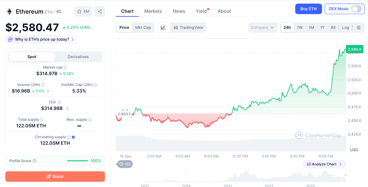Open the Markets tab

(x=153, y=11)
